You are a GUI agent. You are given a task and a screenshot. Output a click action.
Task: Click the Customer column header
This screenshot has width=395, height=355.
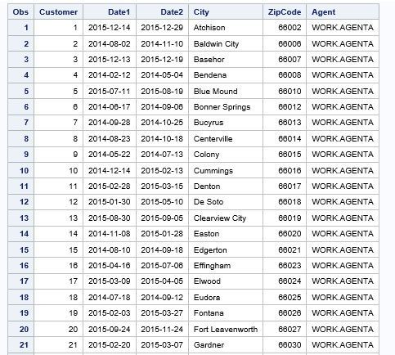tap(58, 12)
